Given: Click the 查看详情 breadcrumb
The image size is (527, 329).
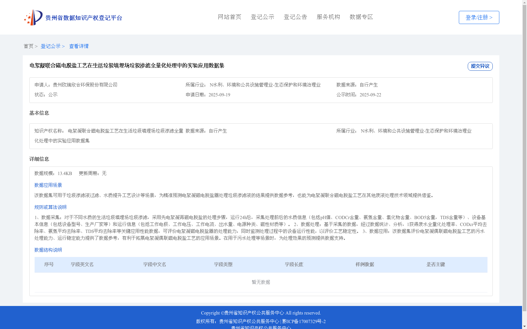Looking at the screenshot, I should point(79,46).
